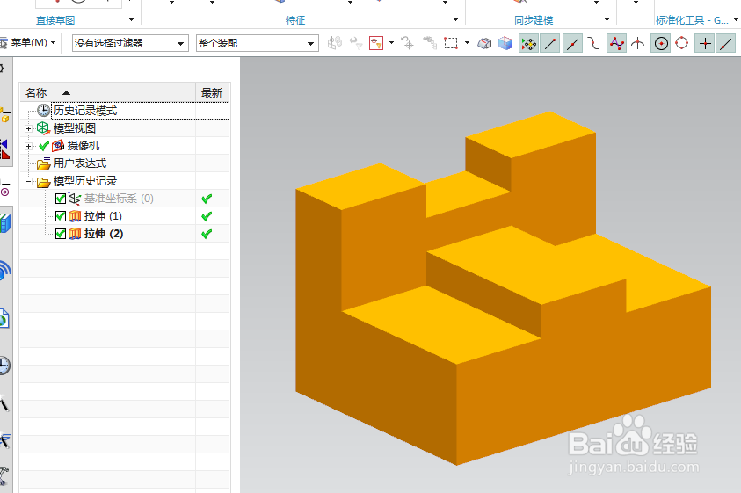Click the extrude icon of 拉伸 (2)
The width and height of the screenshot is (741, 493).
[75, 234]
